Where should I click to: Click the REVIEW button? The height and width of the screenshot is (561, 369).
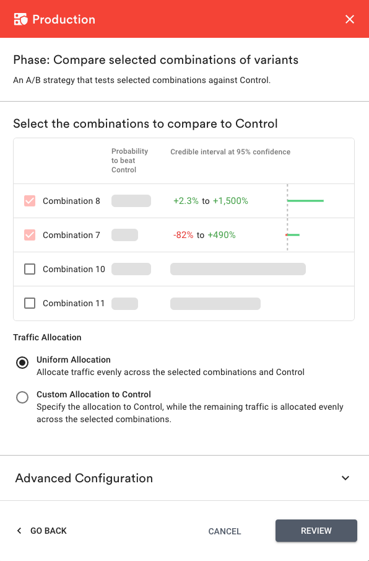[316, 531]
